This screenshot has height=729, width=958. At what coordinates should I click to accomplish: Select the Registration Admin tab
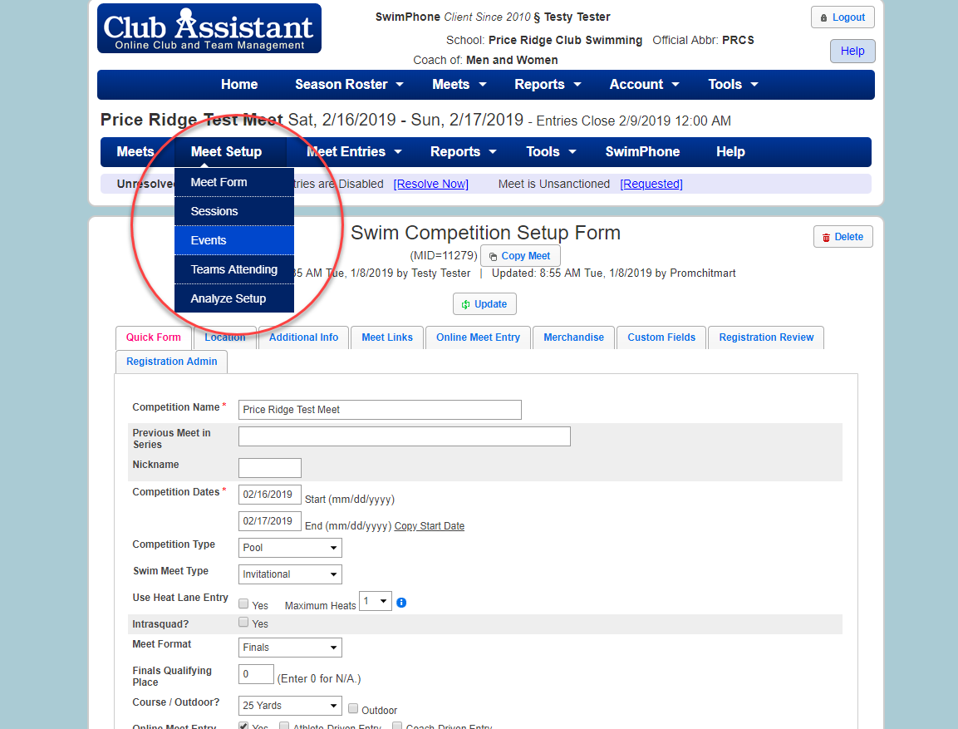point(172,362)
